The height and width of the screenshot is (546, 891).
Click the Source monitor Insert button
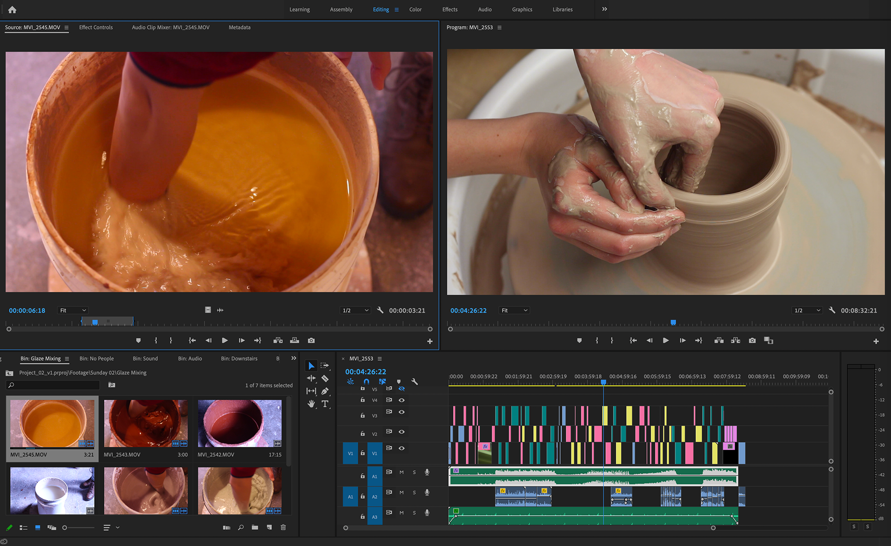tap(278, 341)
